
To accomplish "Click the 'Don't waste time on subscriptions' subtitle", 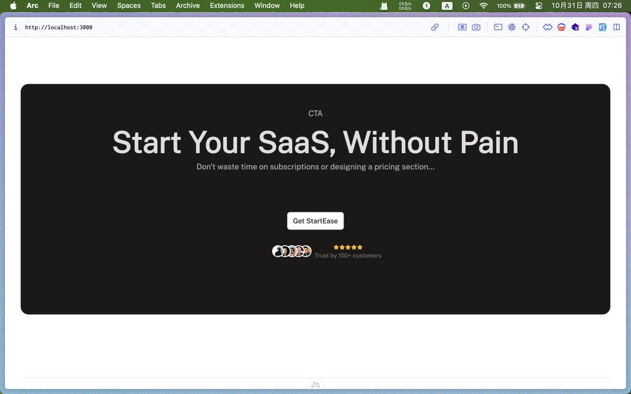I will pyautogui.click(x=315, y=167).
